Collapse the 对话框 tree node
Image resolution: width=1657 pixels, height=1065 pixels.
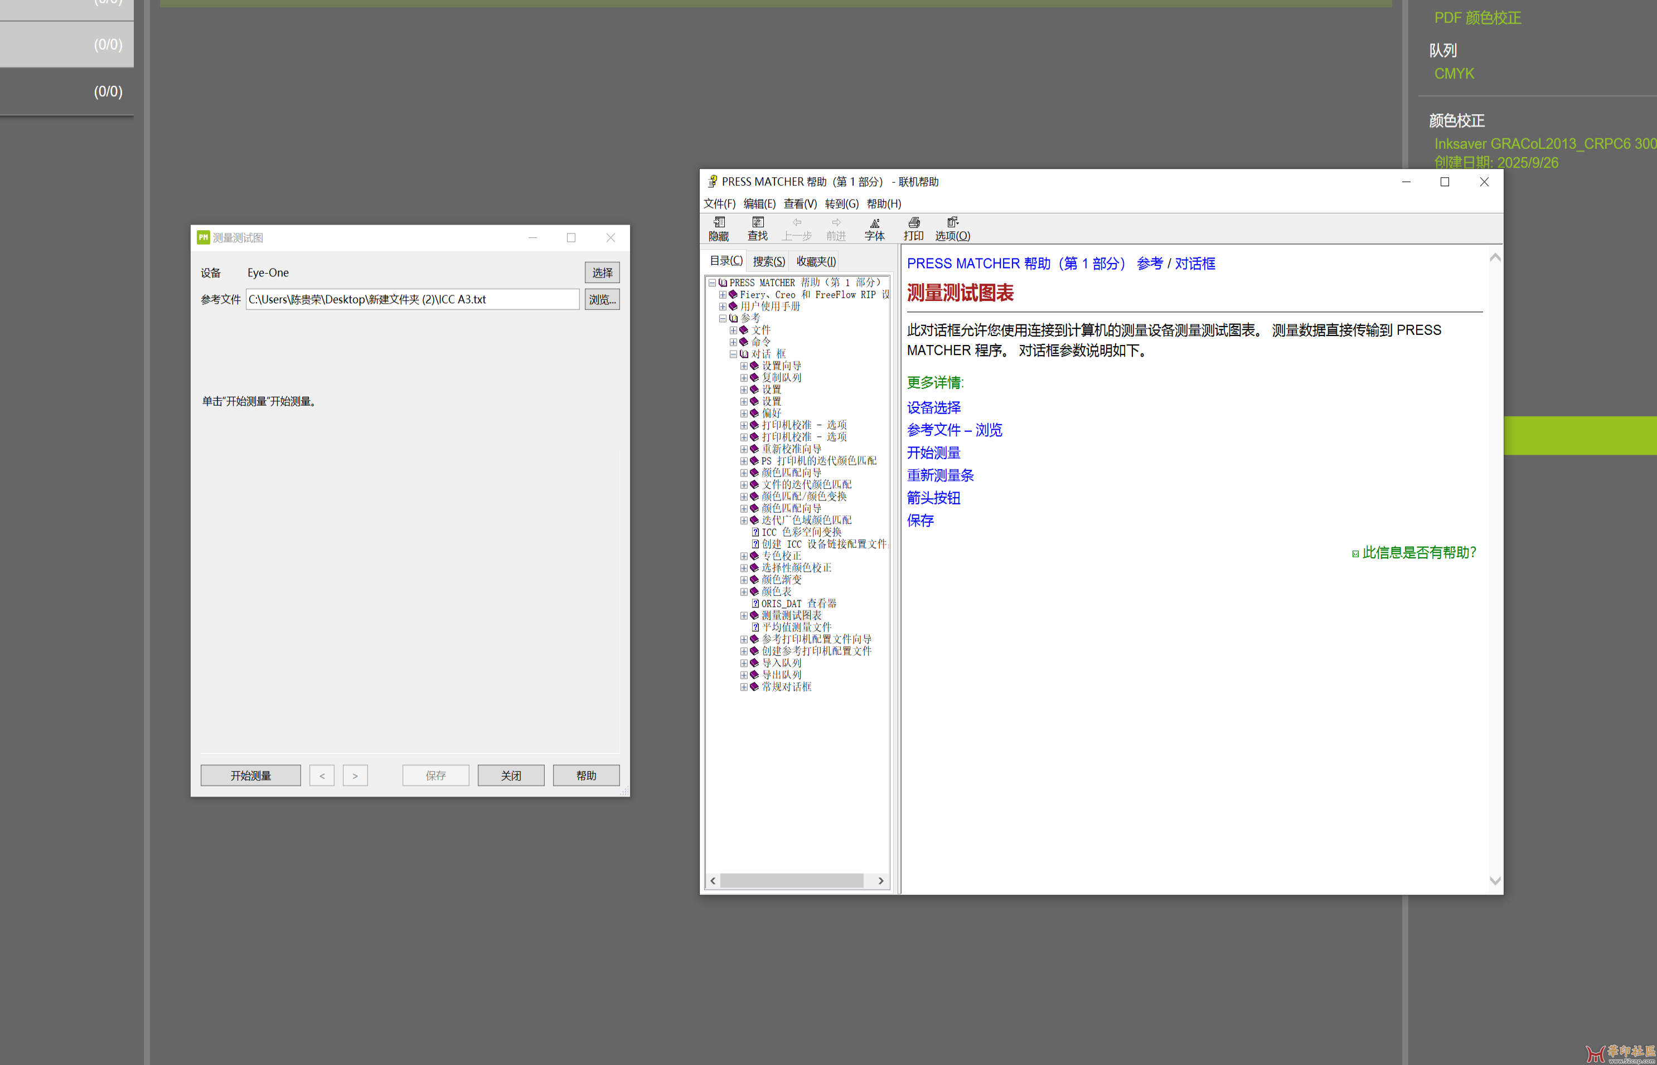point(733,354)
